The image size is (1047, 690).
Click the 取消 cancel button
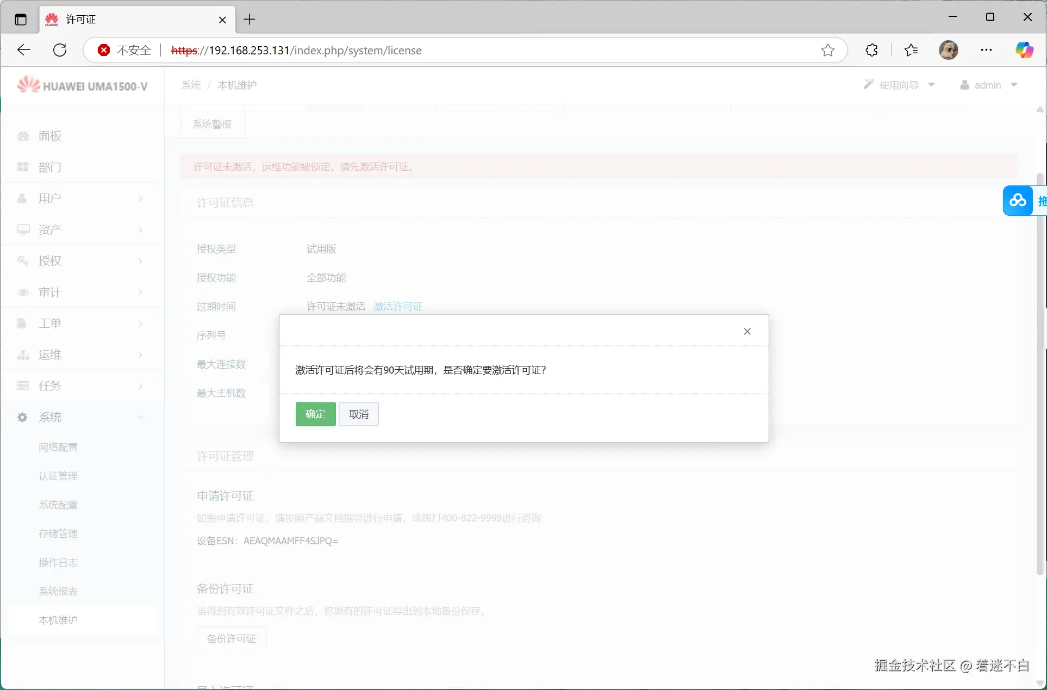(x=358, y=414)
